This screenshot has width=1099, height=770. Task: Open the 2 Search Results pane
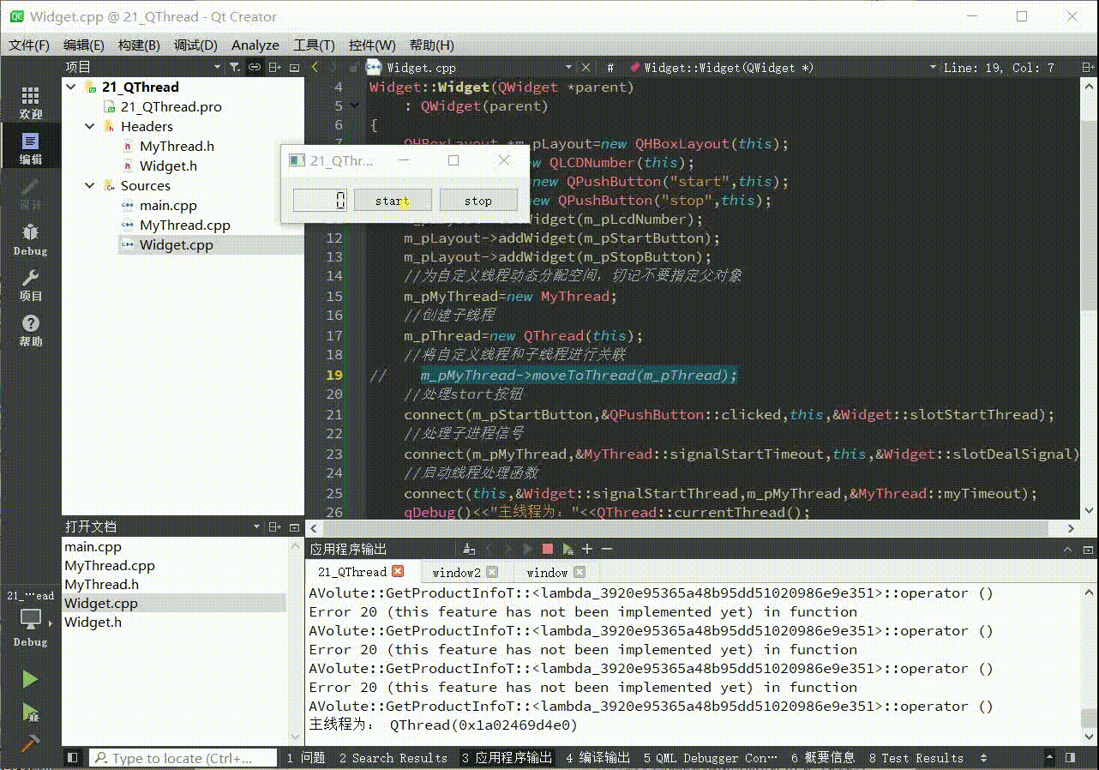point(393,758)
